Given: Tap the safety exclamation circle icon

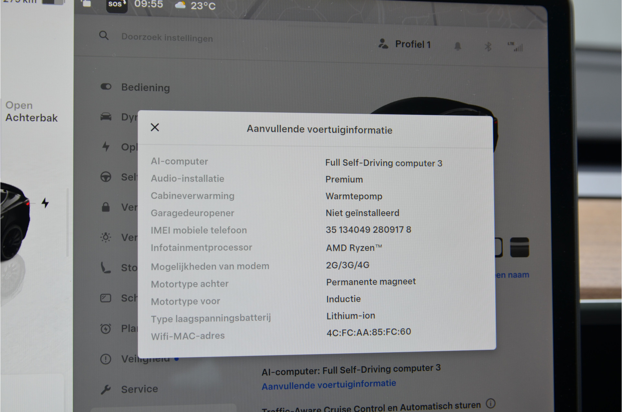Looking at the screenshot, I should (x=106, y=359).
